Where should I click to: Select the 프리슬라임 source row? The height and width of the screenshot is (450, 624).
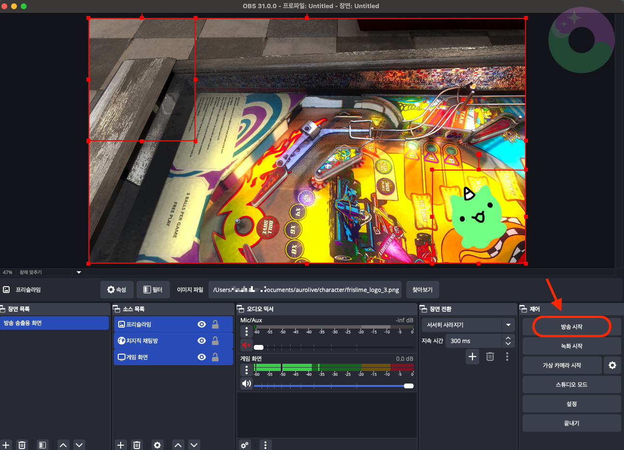pos(173,324)
